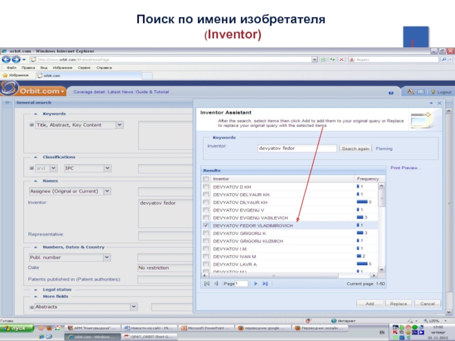Expand the sidebar with the double-arrow icon
This screenshot has width=455, height=341.
point(7,102)
